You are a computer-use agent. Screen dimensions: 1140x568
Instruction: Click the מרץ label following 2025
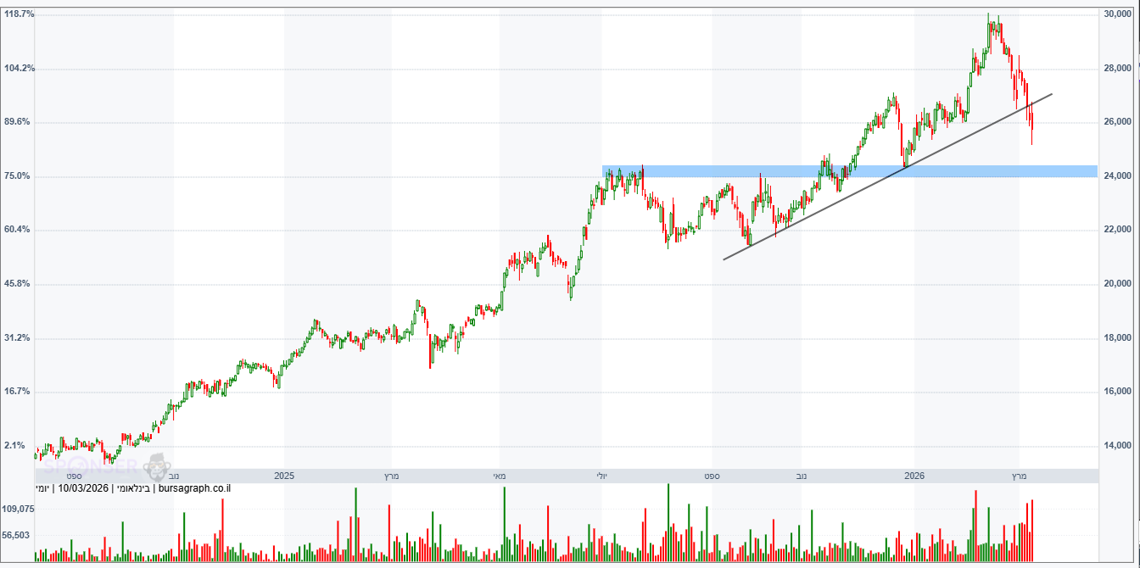(x=391, y=476)
